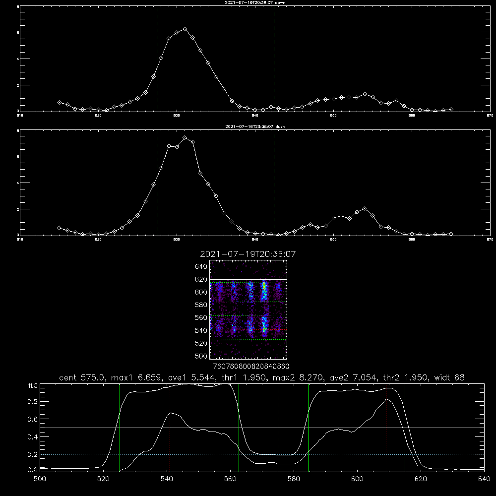Click the 'widt 68' value

click(449, 377)
